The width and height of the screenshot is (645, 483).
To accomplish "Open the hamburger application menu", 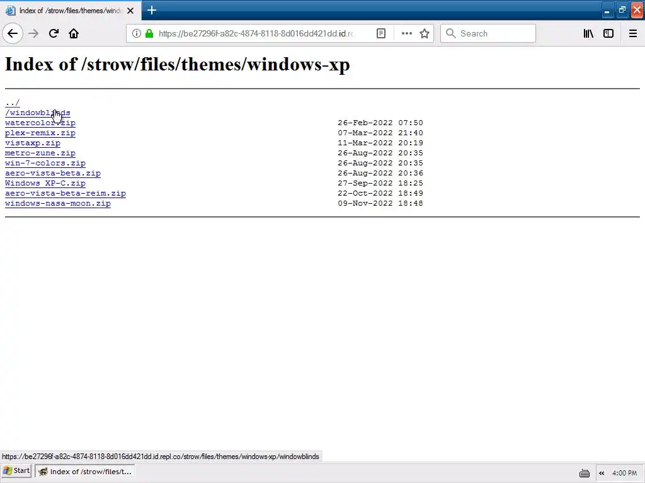I will tap(633, 34).
